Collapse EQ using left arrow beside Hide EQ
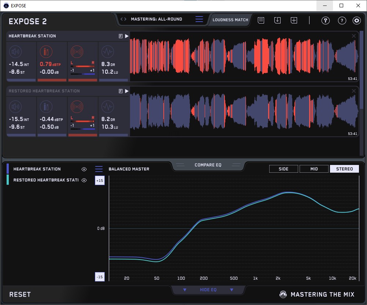This screenshot has width=367, height=305. tap(185, 290)
